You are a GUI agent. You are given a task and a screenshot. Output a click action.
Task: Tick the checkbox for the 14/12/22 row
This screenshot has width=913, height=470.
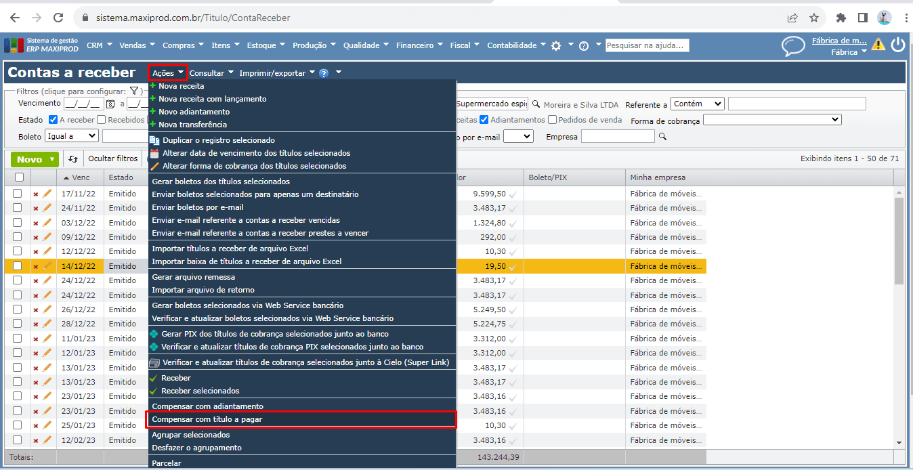pos(18,266)
